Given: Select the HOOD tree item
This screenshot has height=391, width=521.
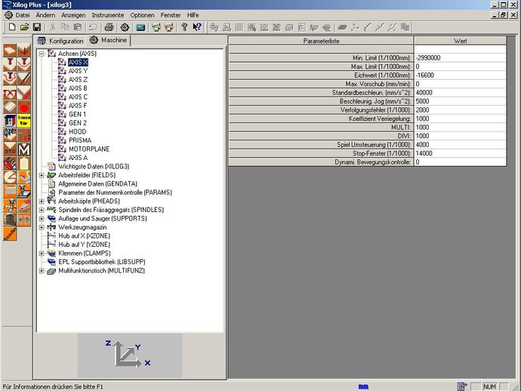Looking at the screenshot, I should (78, 131).
